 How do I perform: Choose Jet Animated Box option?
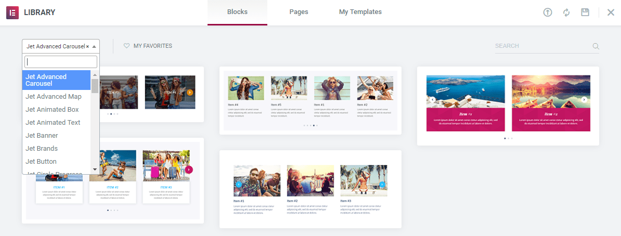(52, 109)
